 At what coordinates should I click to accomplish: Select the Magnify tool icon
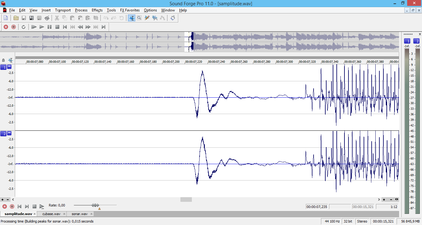pyautogui.click(x=139, y=18)
